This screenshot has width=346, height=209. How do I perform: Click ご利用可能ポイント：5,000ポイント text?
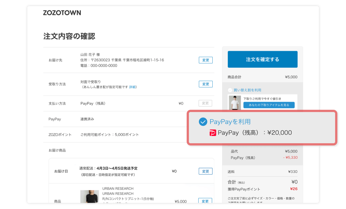[x=110, y=135]
